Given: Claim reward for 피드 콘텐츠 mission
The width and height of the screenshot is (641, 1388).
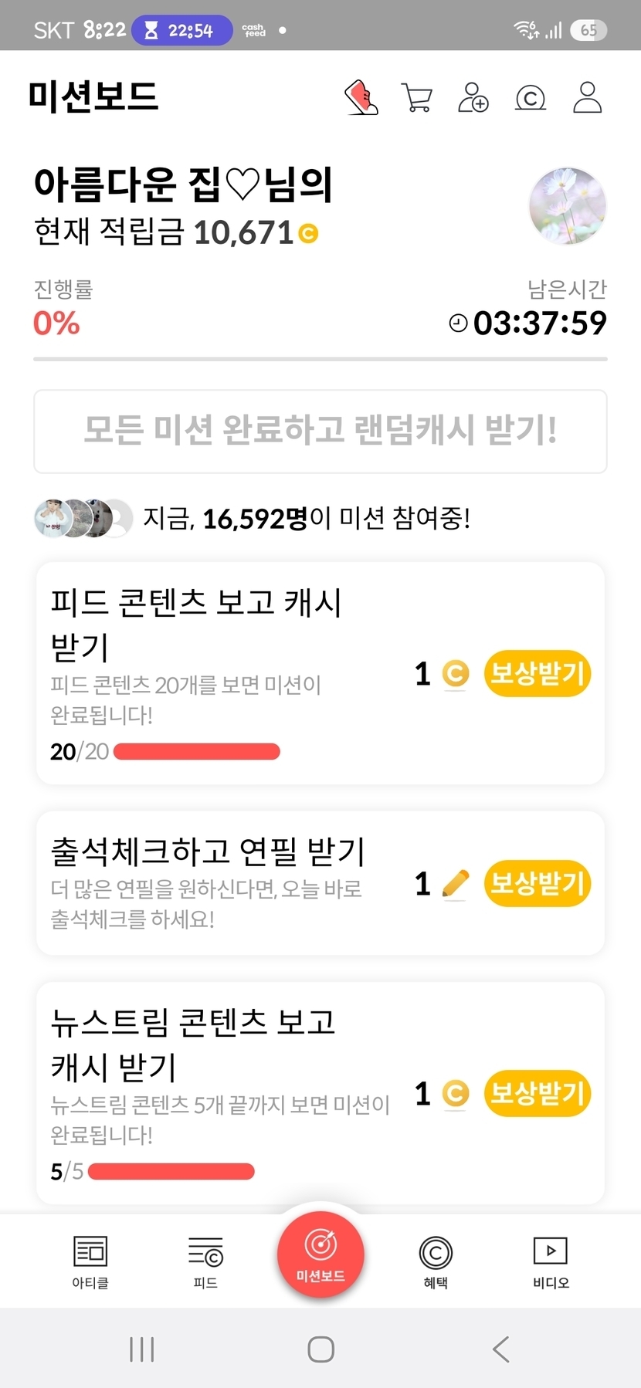Looking at the screenshot, I should pos(537,674).
